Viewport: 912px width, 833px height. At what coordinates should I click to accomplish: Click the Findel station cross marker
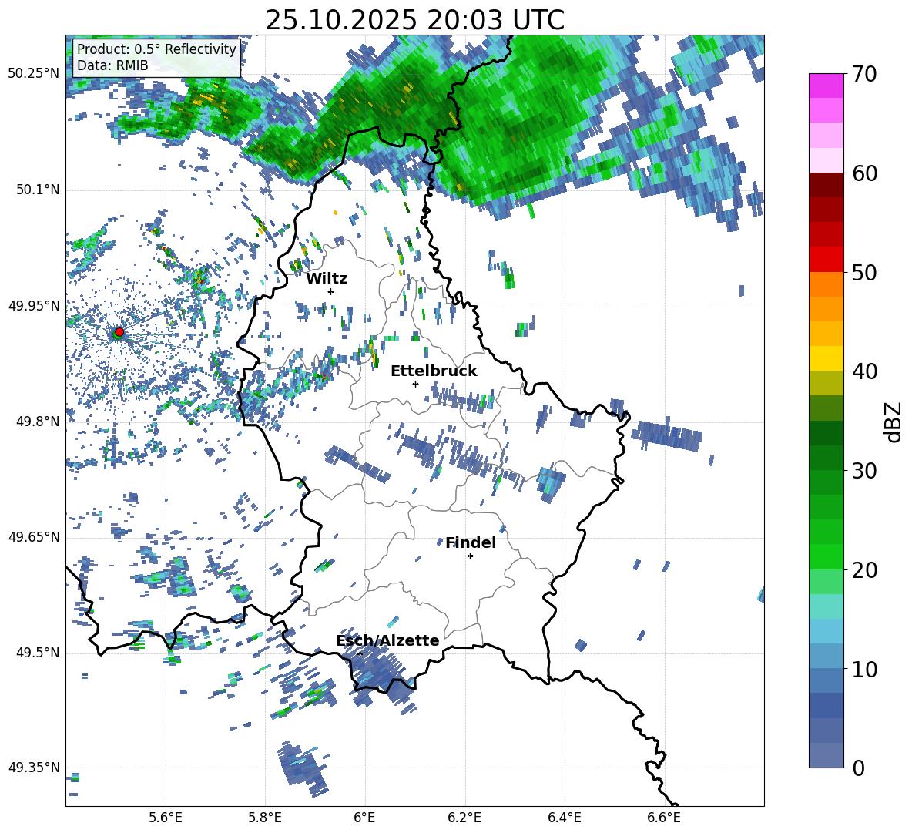470,556
